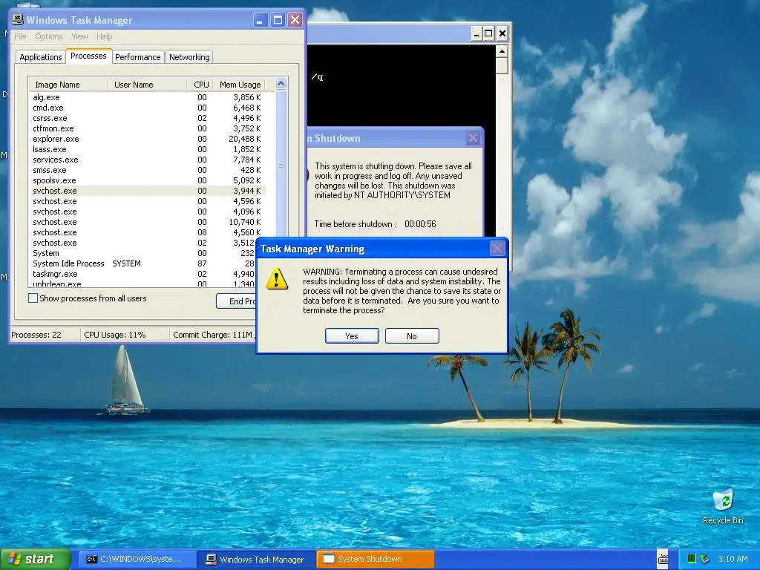This screenshot has width=760, height=570.
Task: Click No in the Task Manager Warning
Action: (x=412, y=336)
